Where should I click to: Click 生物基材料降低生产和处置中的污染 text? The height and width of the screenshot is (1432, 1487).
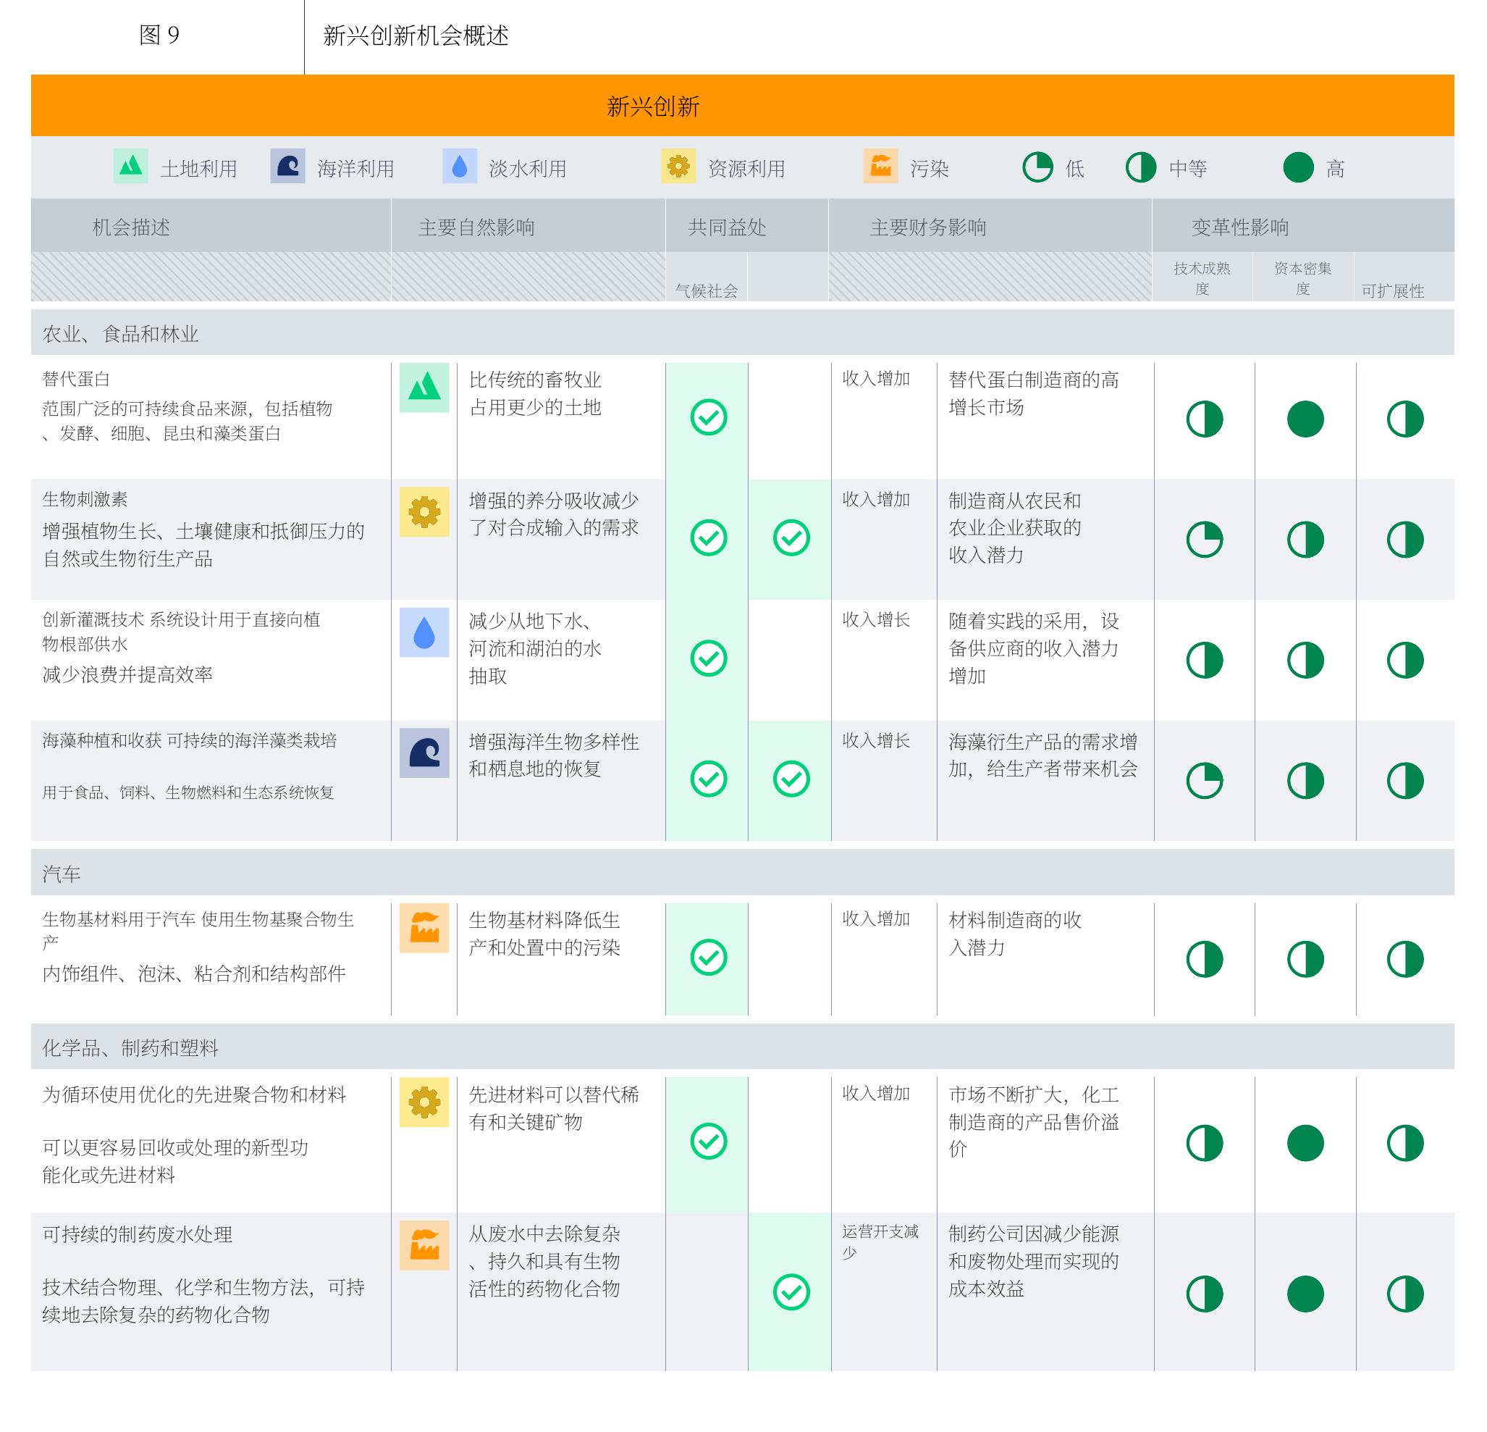pos(544,934)
